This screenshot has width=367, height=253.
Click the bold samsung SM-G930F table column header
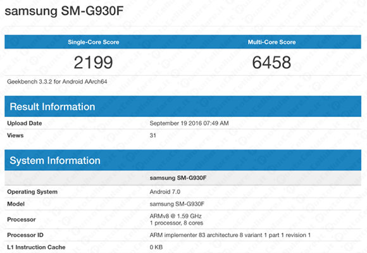178,178
